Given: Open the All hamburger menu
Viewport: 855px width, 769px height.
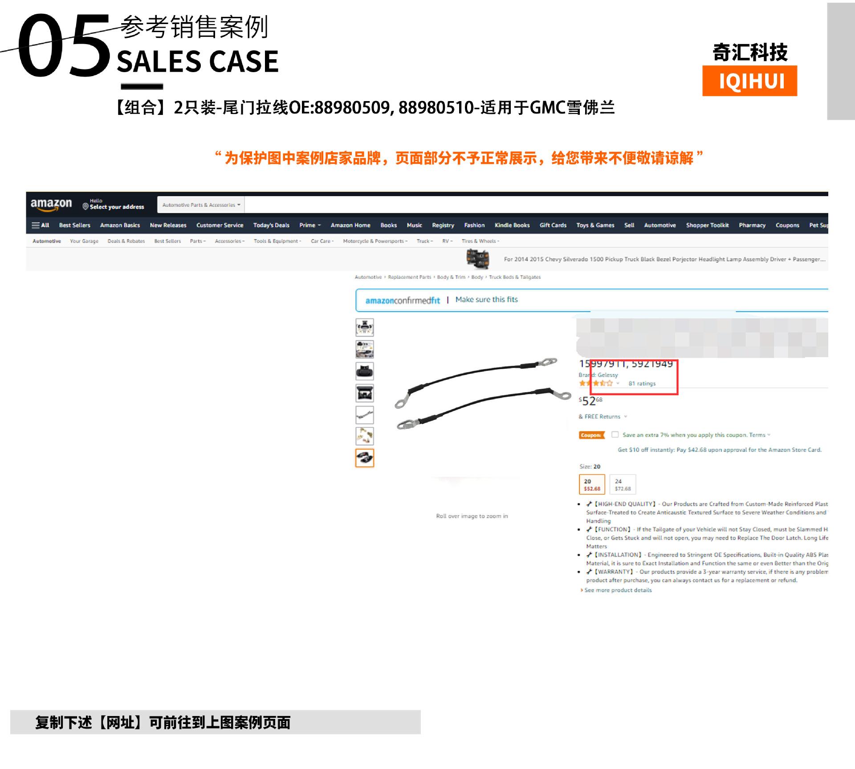Looking at the screenshot, I should tap(40, 225).
